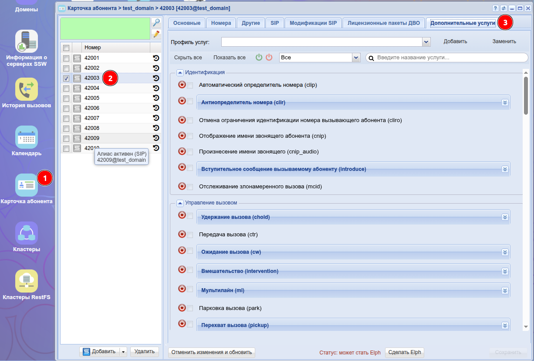Open the Call History desktop icon
The width and height of the screenshot is (534, 361).
coord(26,89)
